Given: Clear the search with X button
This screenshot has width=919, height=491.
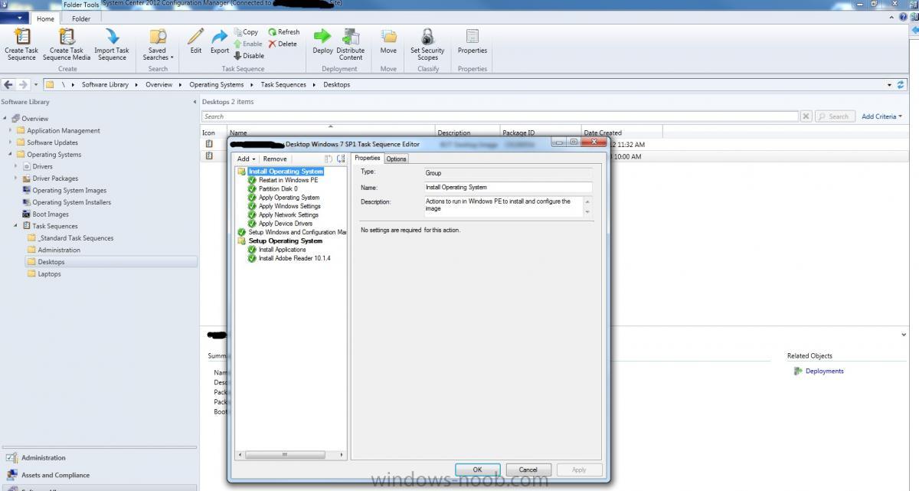Looking at the screenshot, I should 806,116.
